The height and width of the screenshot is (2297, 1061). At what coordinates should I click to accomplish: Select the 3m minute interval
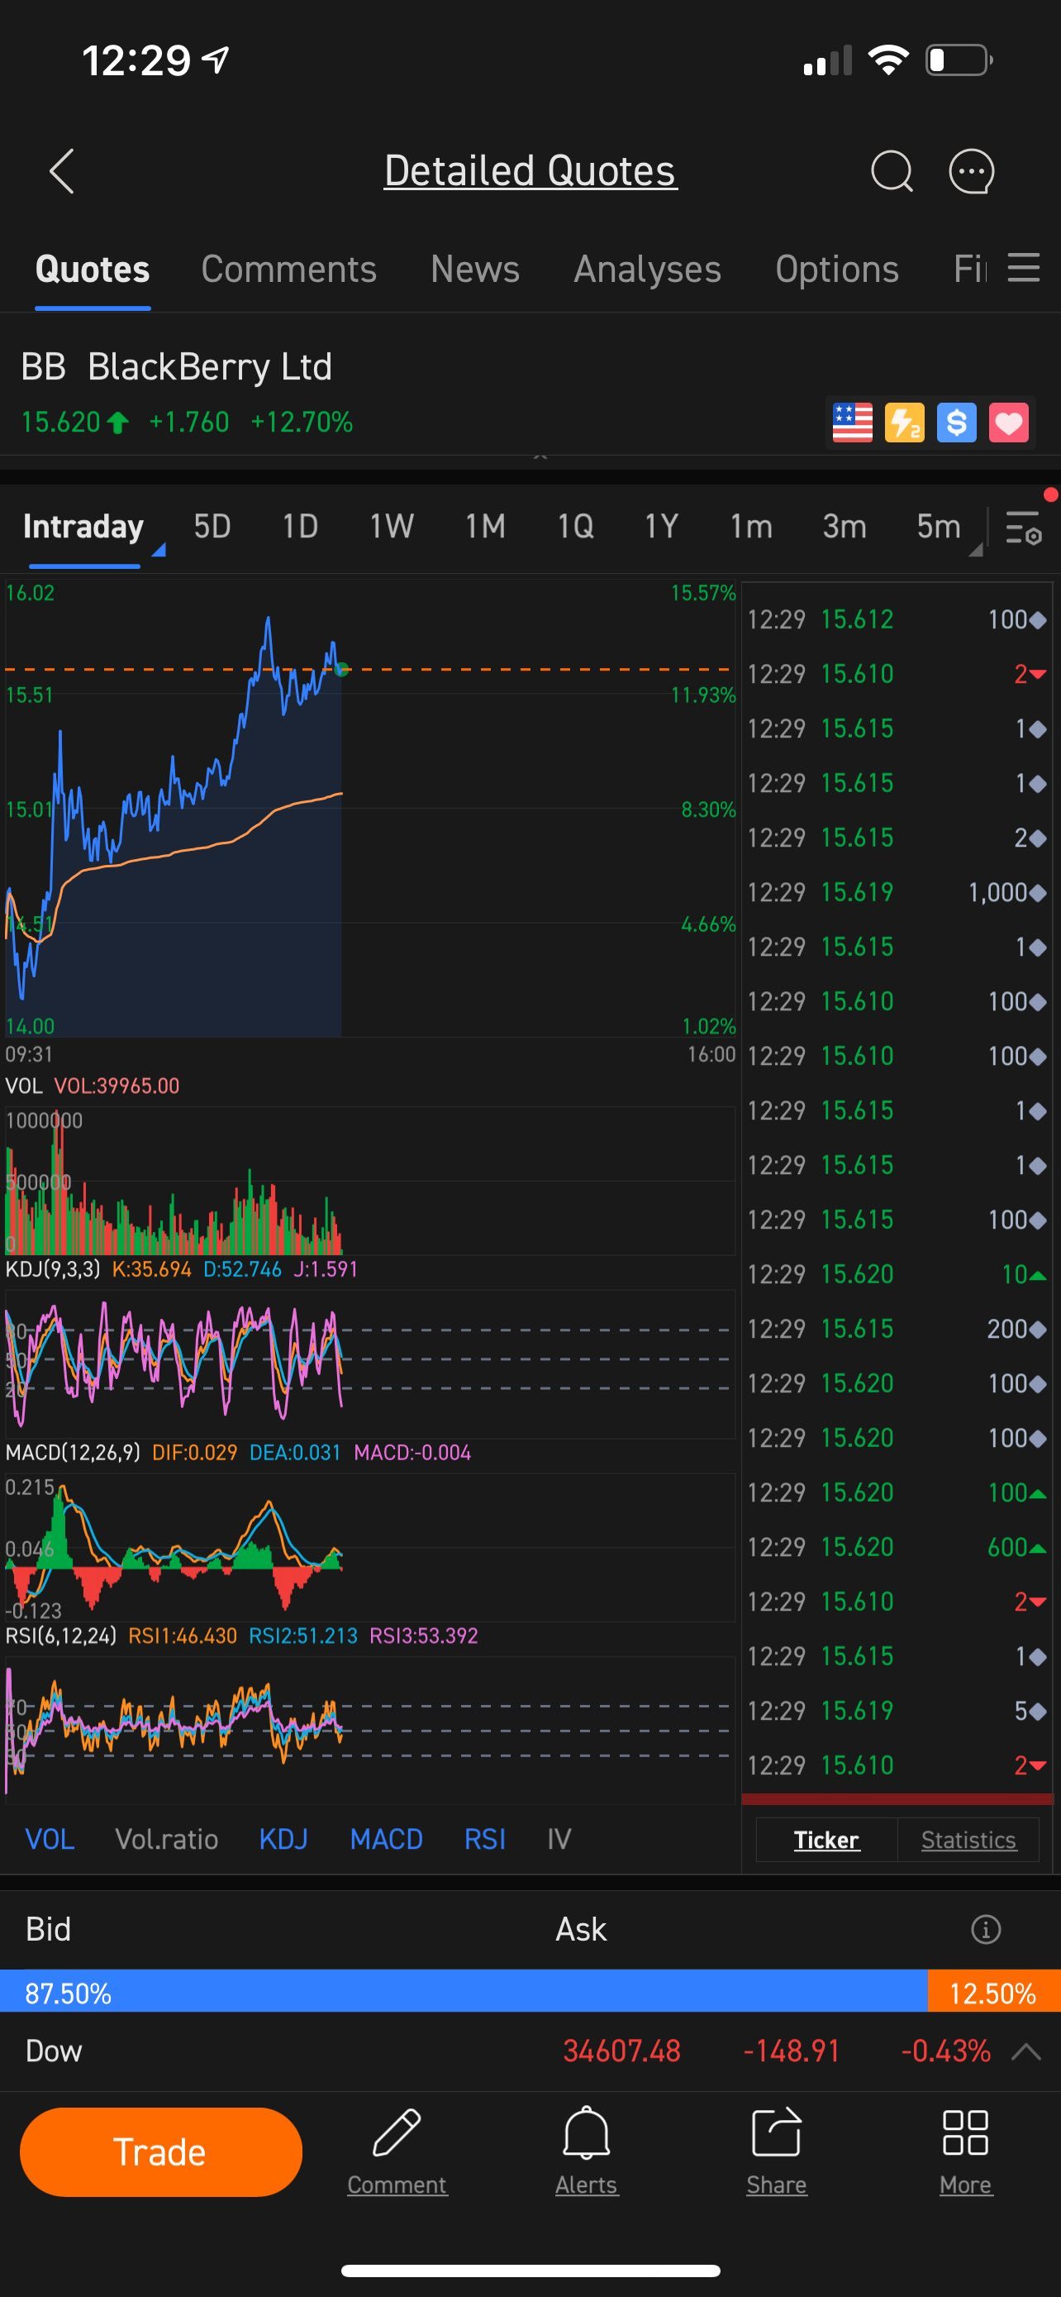(x=845, y=527)
